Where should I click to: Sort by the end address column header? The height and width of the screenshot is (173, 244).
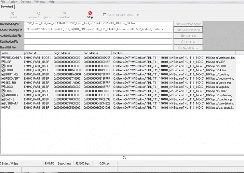(97, 53)
